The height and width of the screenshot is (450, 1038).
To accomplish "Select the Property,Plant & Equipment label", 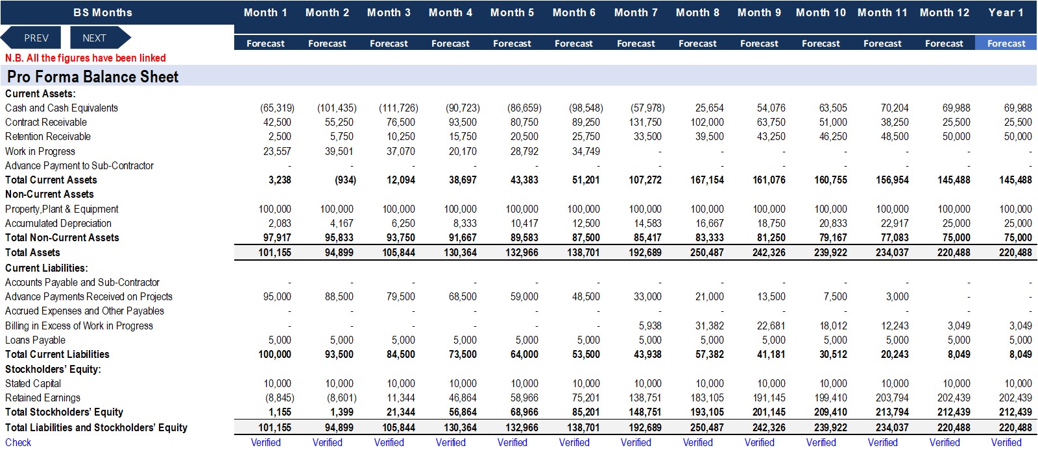I will point(62,209).
